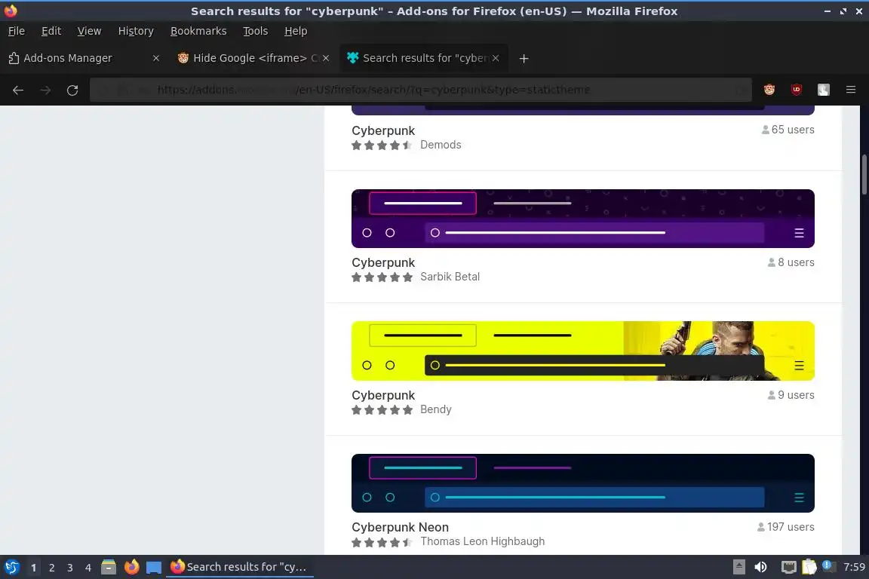
Task: Click the yellow Bendy theme preview image
Action: (x=583, y=351)
